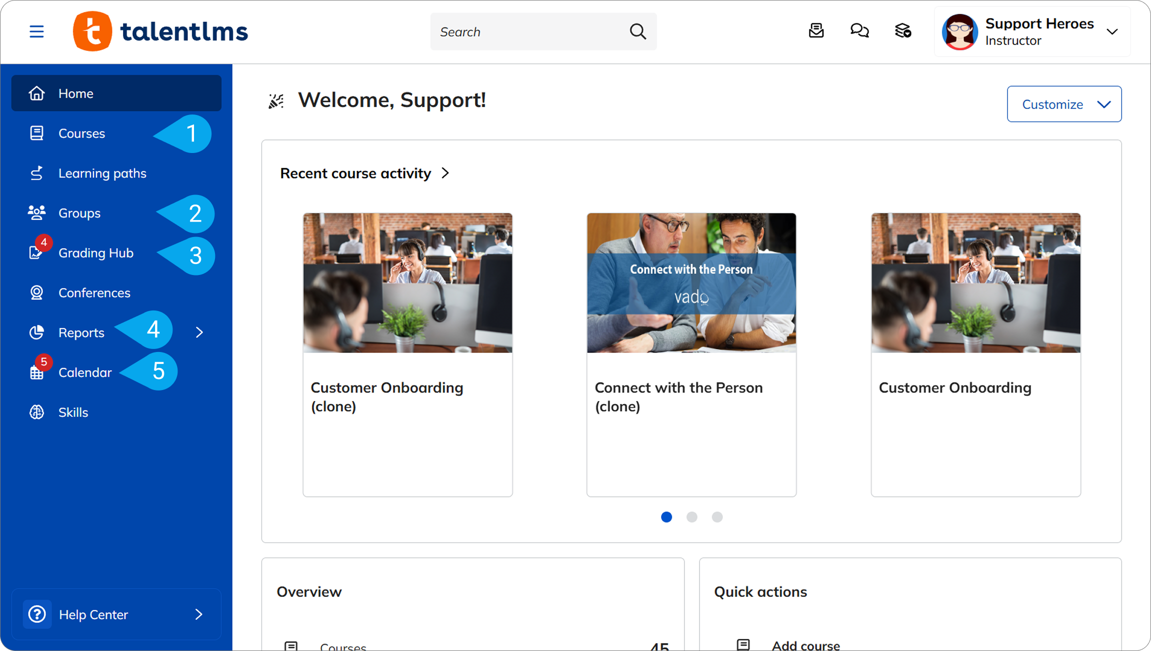Click the Grading Hub icon with badge

[36, 252]
